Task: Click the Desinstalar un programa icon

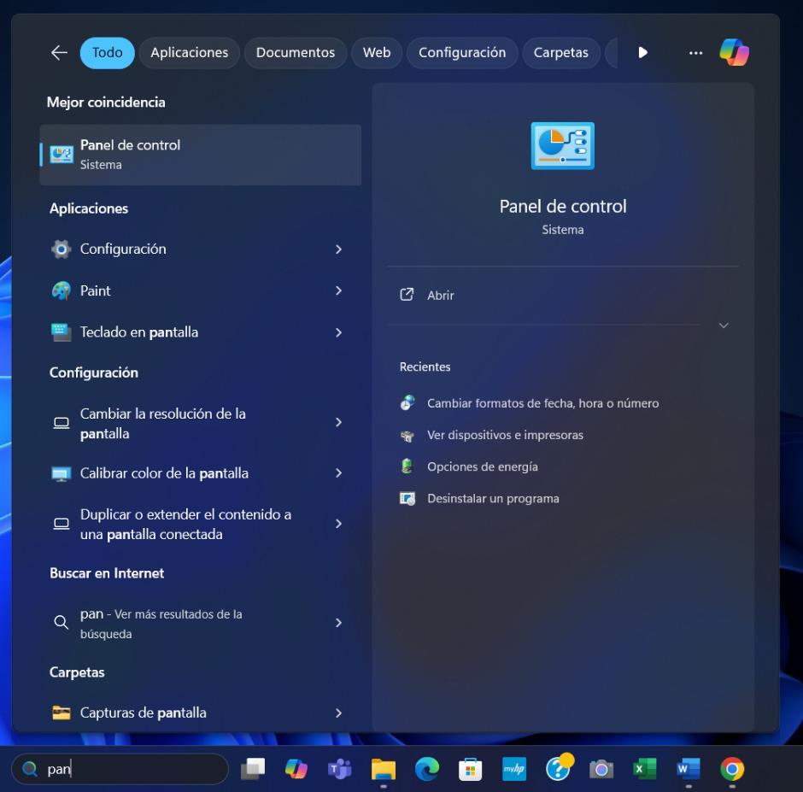Action: click(x=407, y=498)
